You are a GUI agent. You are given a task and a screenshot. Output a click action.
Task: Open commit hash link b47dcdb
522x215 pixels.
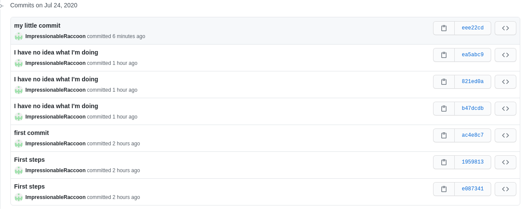tap(473, 109)
